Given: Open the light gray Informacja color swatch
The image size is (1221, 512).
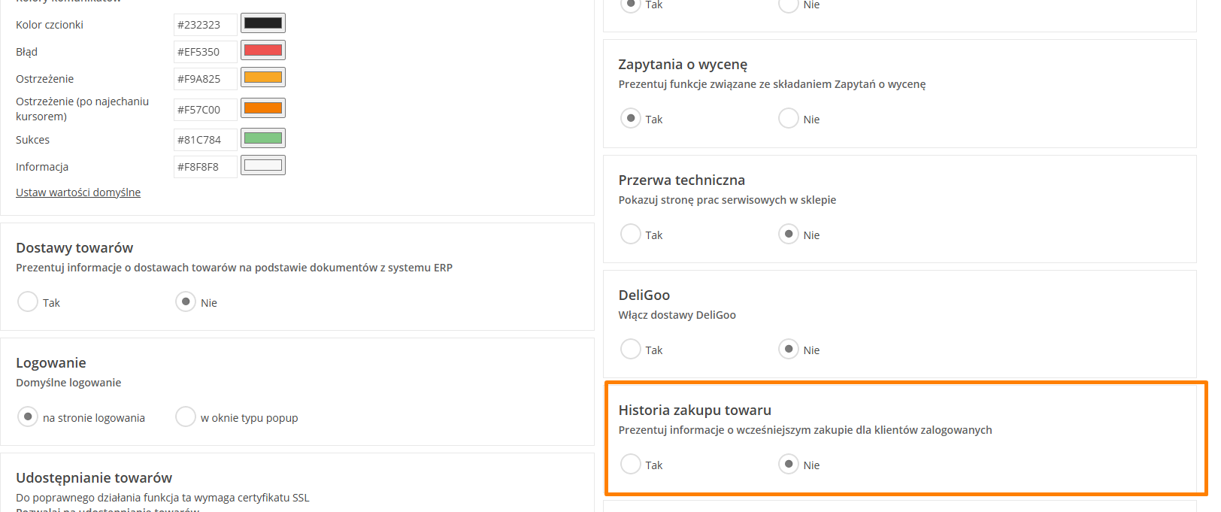Looking at the screenshot, I should [x=263, y=165].
